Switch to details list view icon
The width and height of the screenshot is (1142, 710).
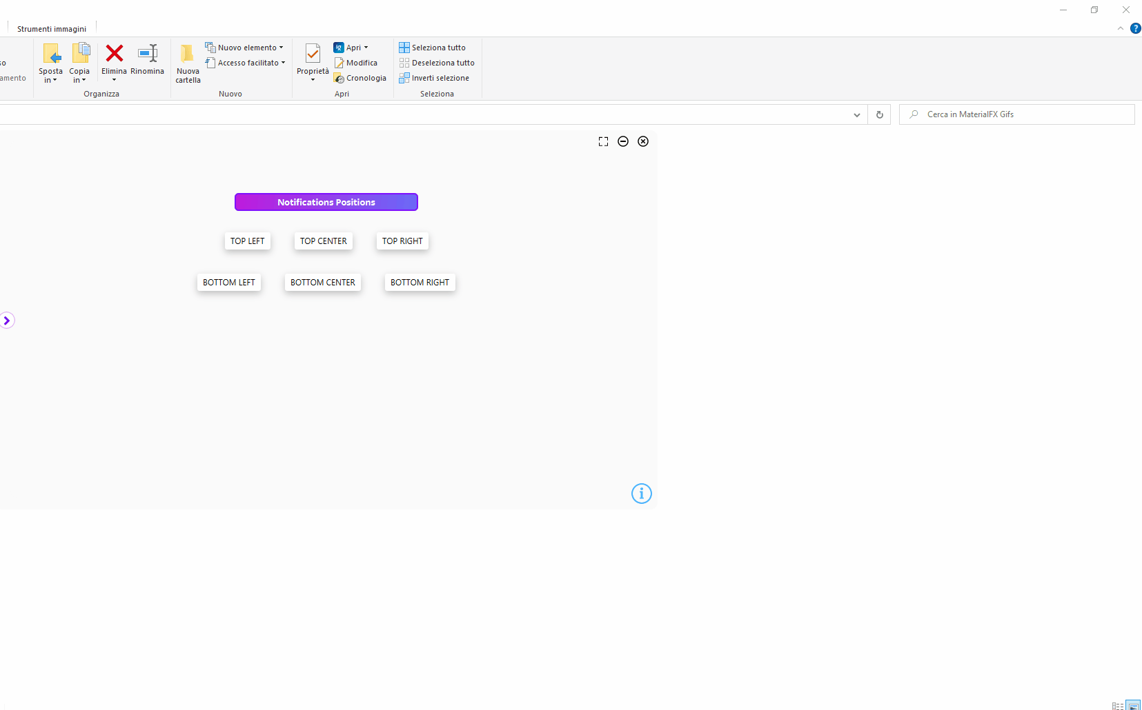1118,706
